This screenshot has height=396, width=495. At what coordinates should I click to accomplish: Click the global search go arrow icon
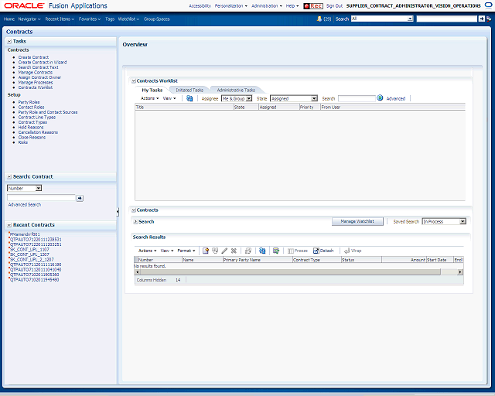481,19
